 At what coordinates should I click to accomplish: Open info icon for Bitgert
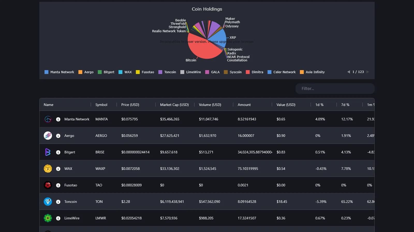(58, 152)
